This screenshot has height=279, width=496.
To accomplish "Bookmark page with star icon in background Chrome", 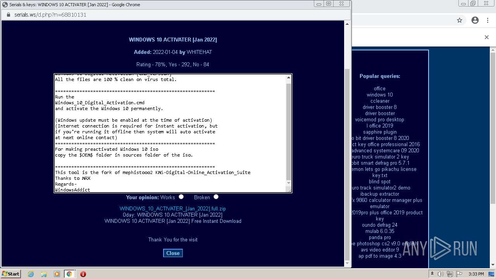I will (x=460, y=20).
